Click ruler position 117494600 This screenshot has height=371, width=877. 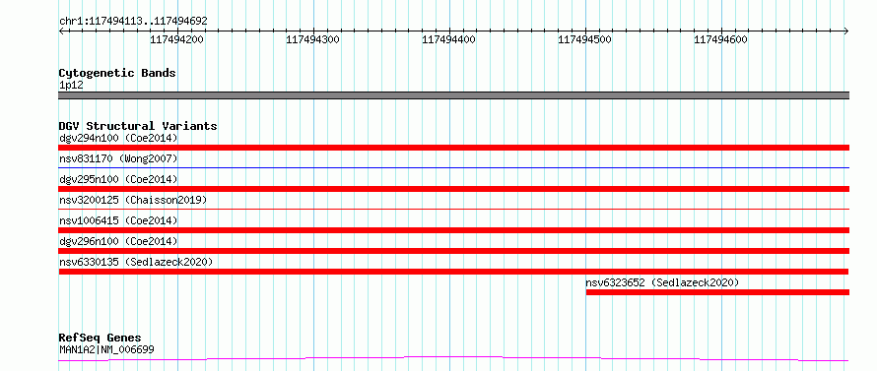(x=721, y=39)
